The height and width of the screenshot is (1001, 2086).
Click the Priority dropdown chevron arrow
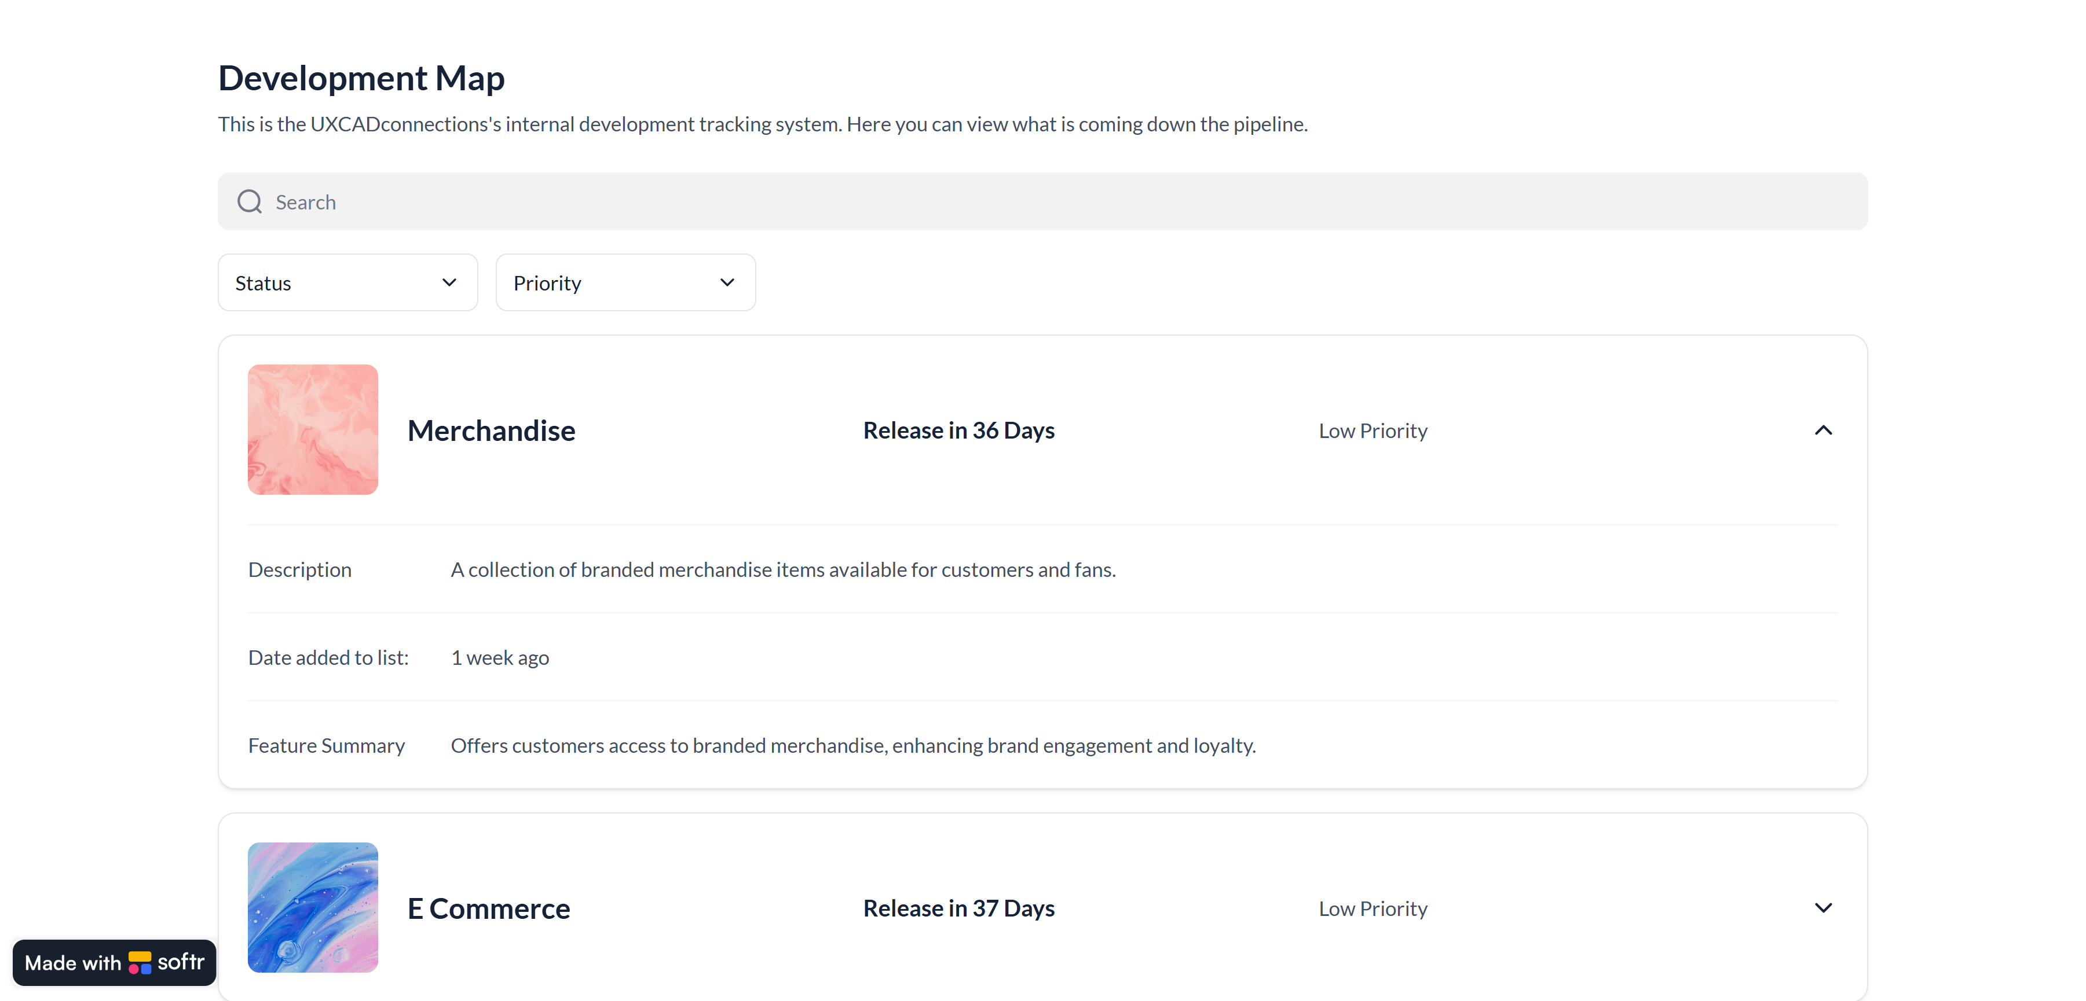point(727,282)
